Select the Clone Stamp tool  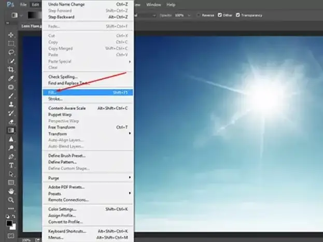[x=11, y=104]
